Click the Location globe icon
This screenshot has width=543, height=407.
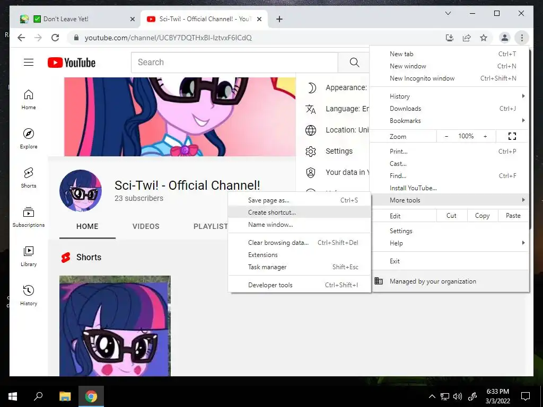point(311,130)
